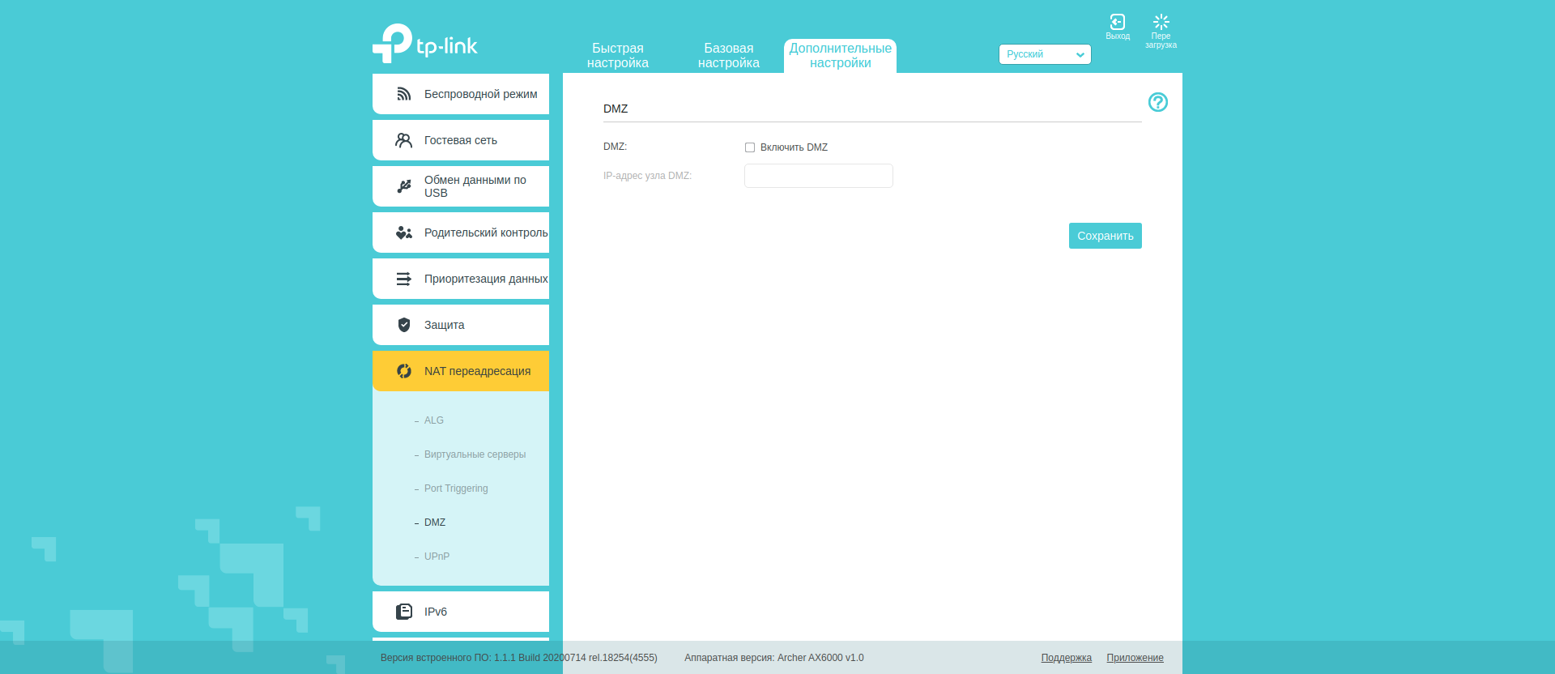This screenshot has width=1555, height=674.
Task: Click the logout (Выход) icon
Action: 1117,23
